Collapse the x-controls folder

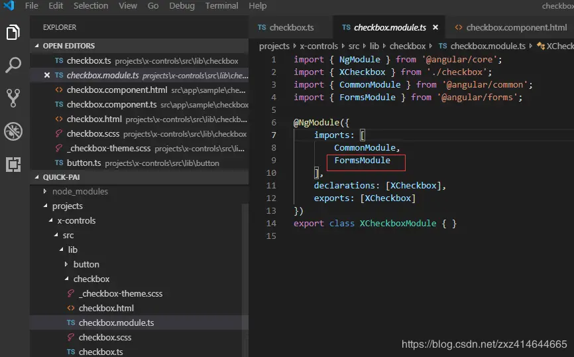point(50,221)
